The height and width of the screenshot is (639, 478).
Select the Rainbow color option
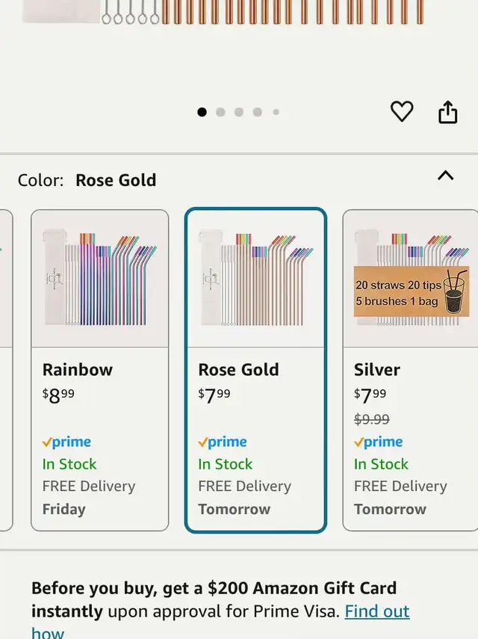tap(99, 370)
